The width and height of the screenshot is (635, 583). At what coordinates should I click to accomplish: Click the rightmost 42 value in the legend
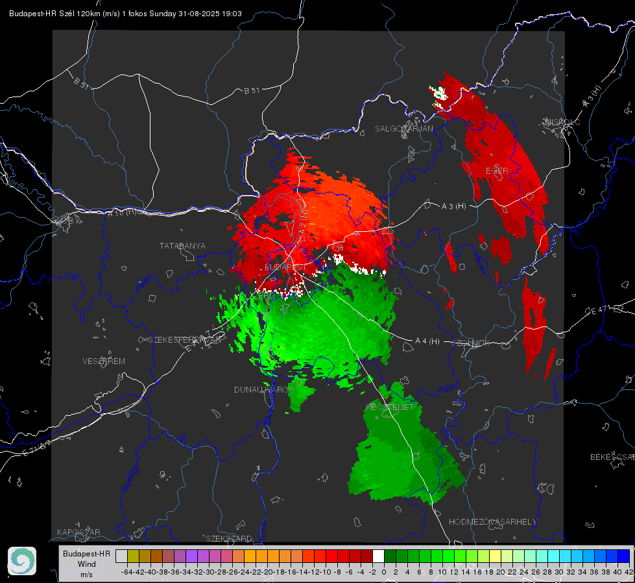tap(629, 572)
